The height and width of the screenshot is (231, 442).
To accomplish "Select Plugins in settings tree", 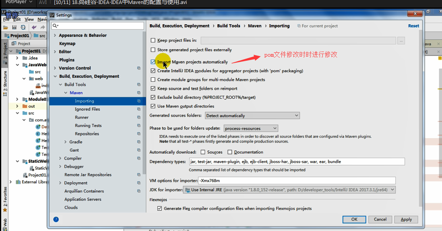I will pyautogui.click(x=67, y=60).
